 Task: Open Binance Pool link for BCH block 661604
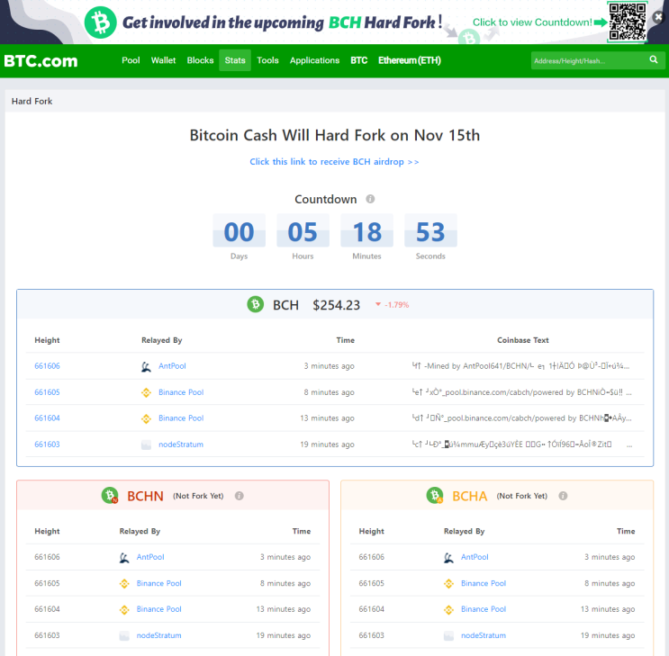tap(181, 418)
